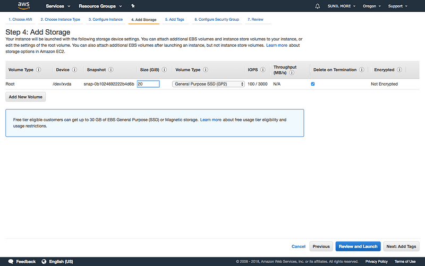Show info icon beside the Volume Type dropdown column

tap(206, 70)
